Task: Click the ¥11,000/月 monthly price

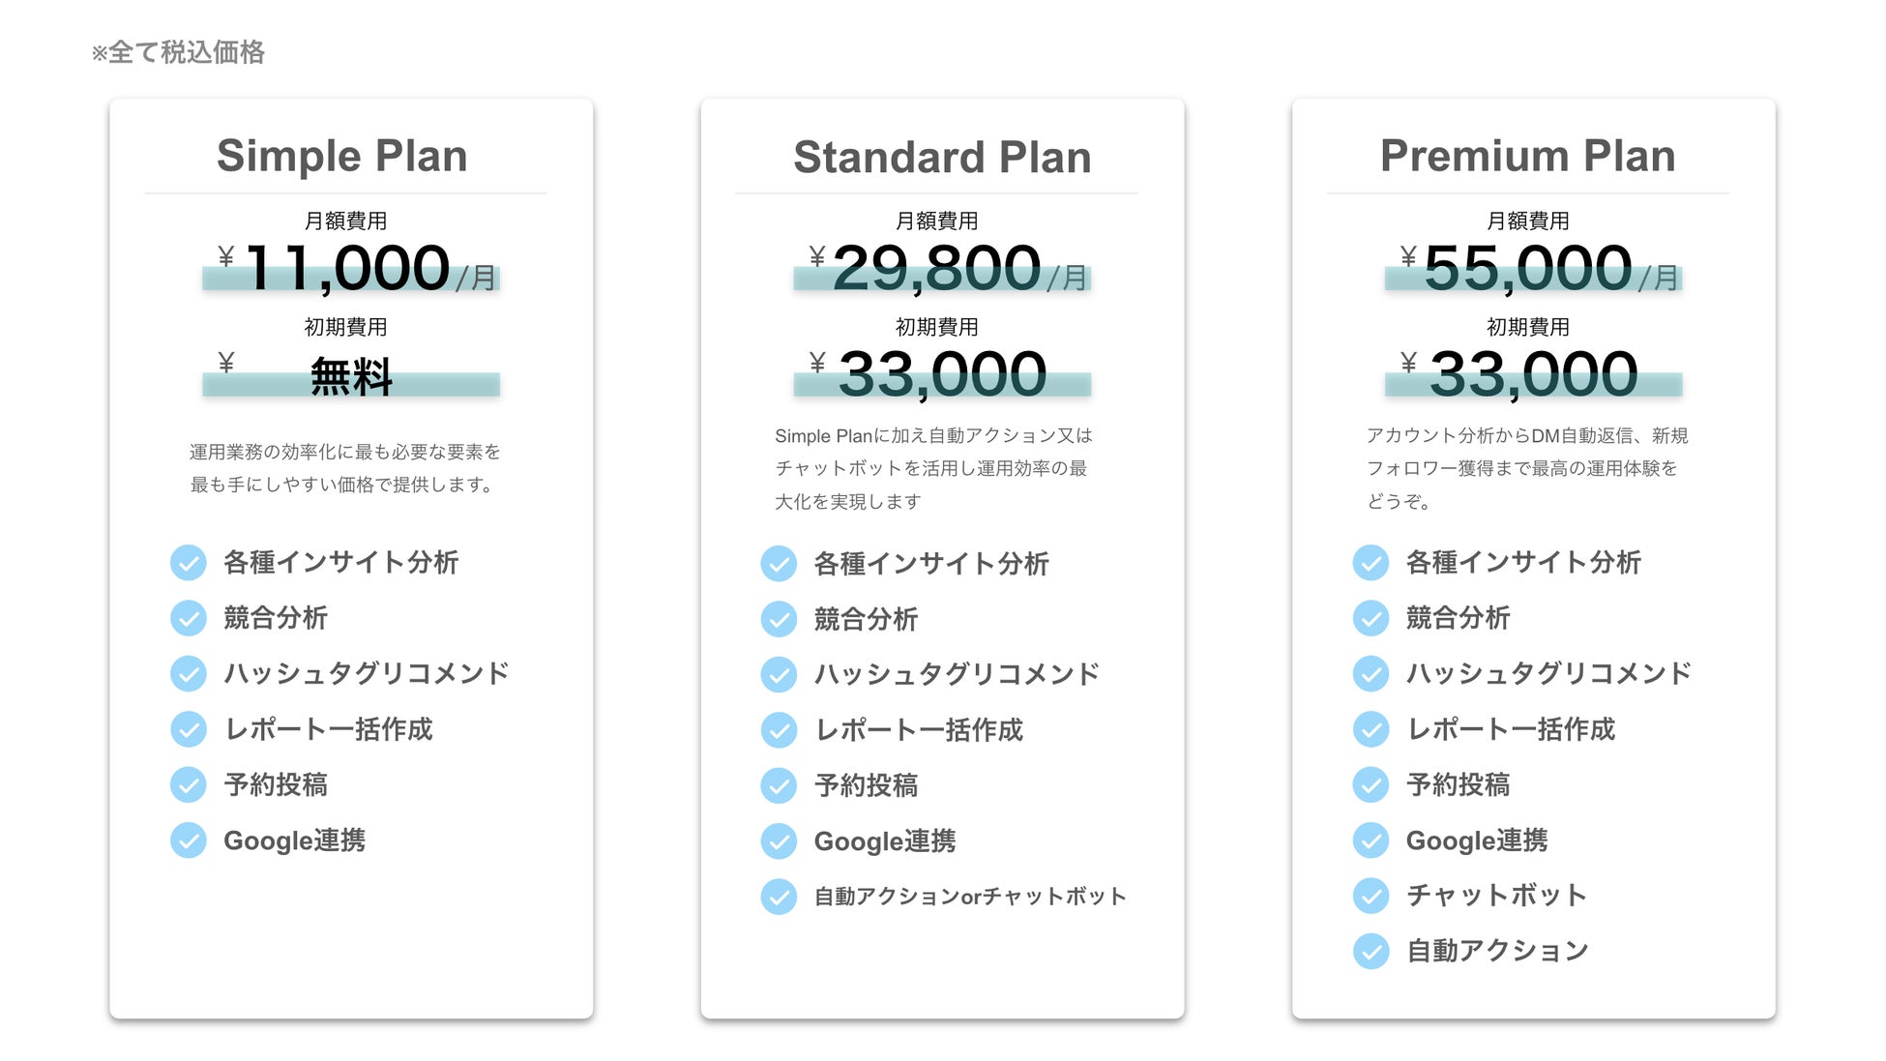Action: [x=348, y=269]
